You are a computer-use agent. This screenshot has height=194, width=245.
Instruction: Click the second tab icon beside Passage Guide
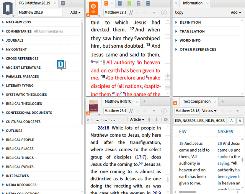pyautogui.click(x=63, y=3)
